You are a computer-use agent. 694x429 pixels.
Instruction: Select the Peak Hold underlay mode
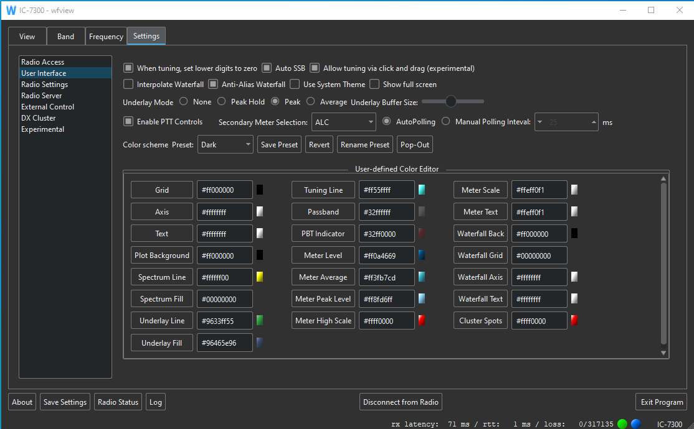click(222, 101)
